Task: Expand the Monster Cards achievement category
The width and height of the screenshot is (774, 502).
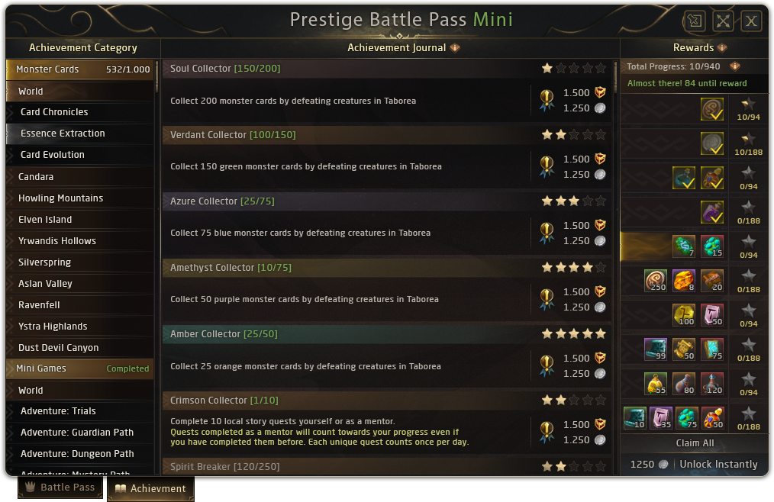Action: (x=79, y=69)
